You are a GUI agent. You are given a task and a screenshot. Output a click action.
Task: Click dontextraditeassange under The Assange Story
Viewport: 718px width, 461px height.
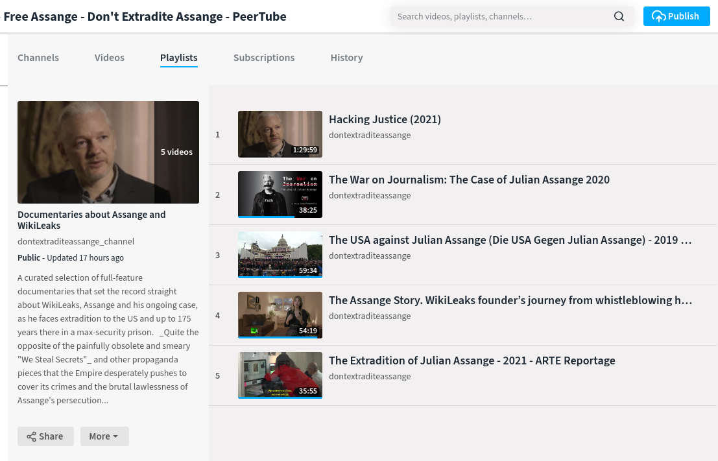(x=370, y=316)
